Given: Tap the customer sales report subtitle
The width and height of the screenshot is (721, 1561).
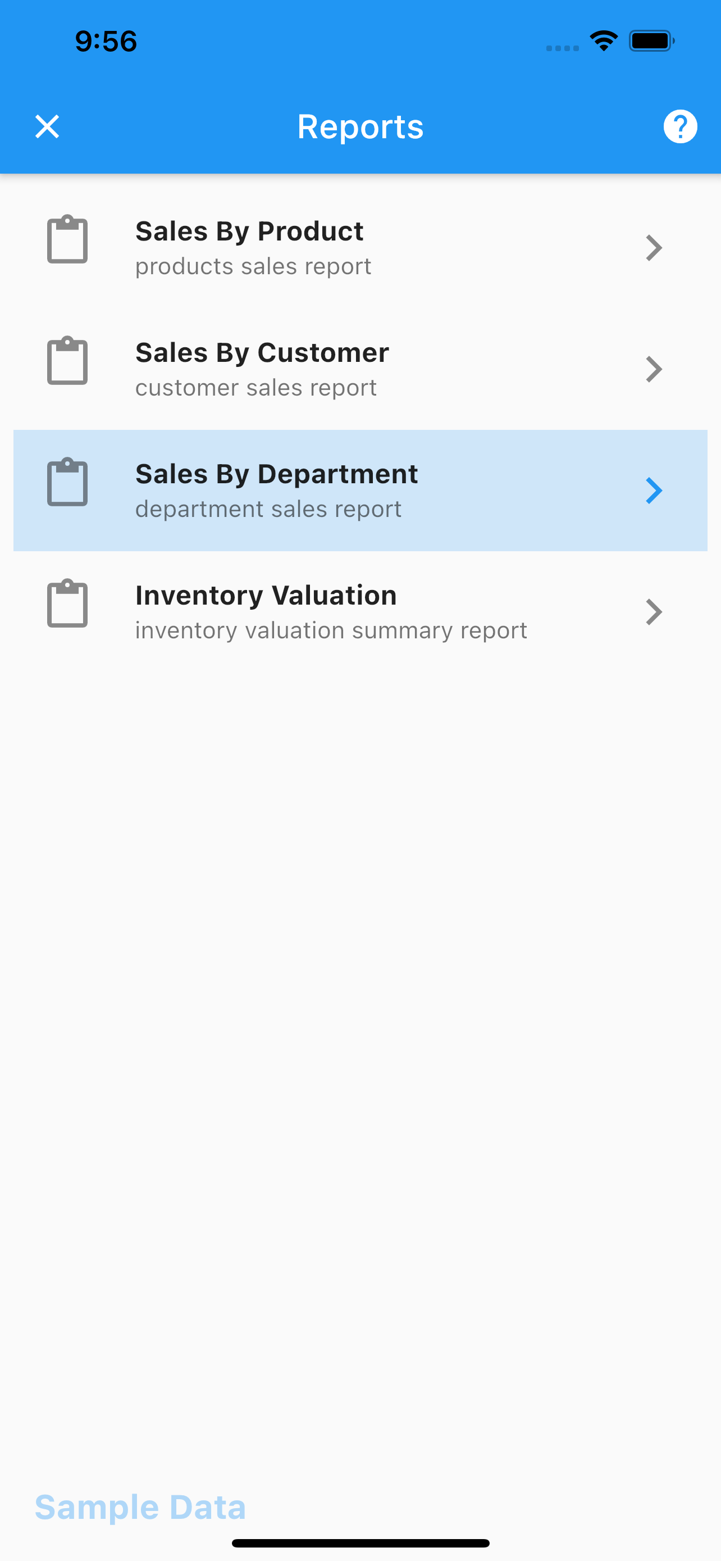Looking at the screenshot, I should click(256, 387).
